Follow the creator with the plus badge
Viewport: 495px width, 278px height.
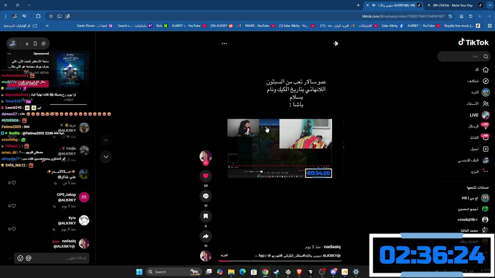pyautogui.click(x=206, y=163)
